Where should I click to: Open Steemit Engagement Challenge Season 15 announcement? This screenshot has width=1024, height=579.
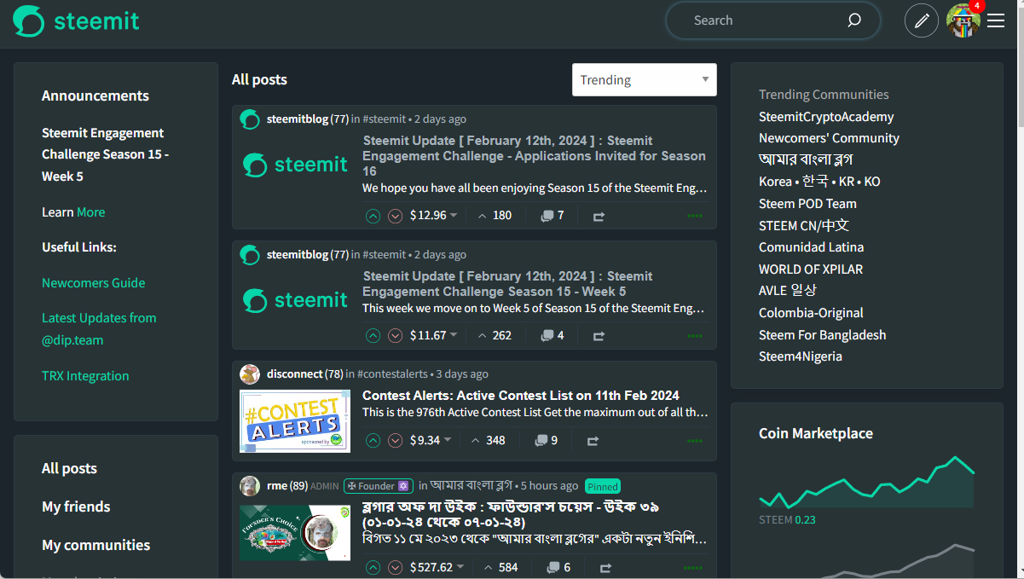(105, 154)
